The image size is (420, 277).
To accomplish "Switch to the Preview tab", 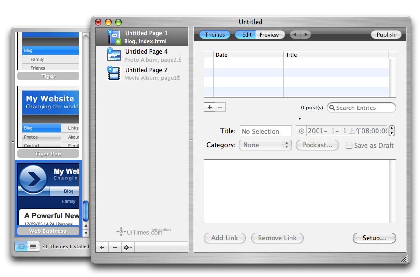I will tap(269, 35).
